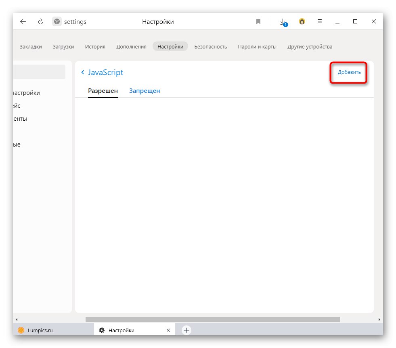Screen dimensions: 396x348
Task: Open the Загрузки section
Action: [x=63, y=47]
